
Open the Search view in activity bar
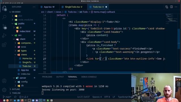4,17
